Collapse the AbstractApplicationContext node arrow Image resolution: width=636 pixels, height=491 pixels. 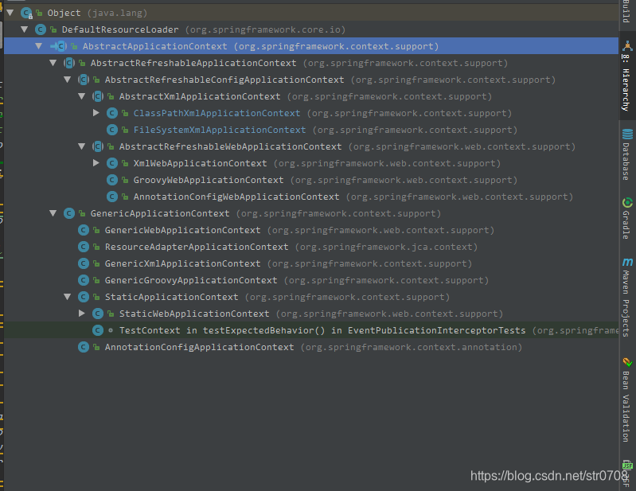pyautogui.click(x=39, y=46)
